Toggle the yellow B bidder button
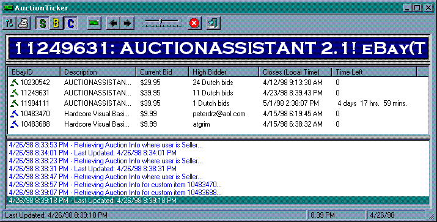 [56, 23]
